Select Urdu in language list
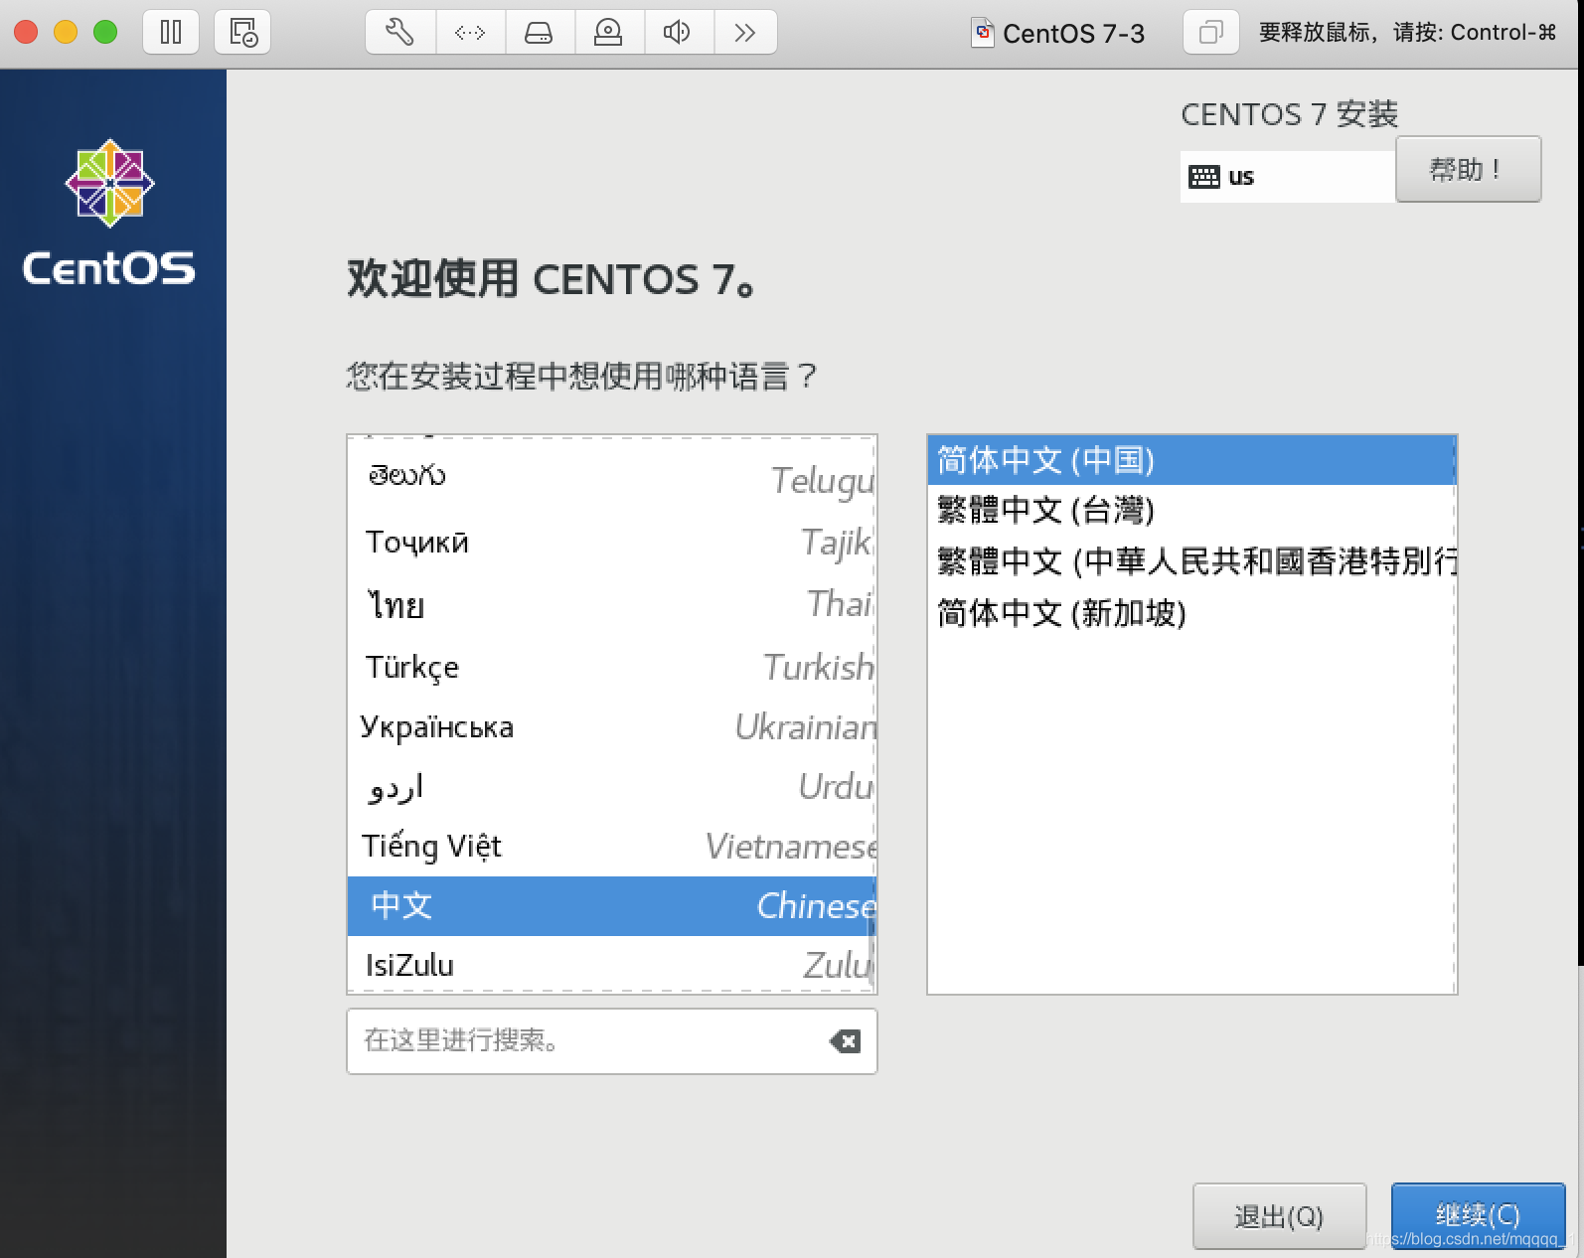The height and width of the screenshot is (1258, 1584). coord(611,787)
